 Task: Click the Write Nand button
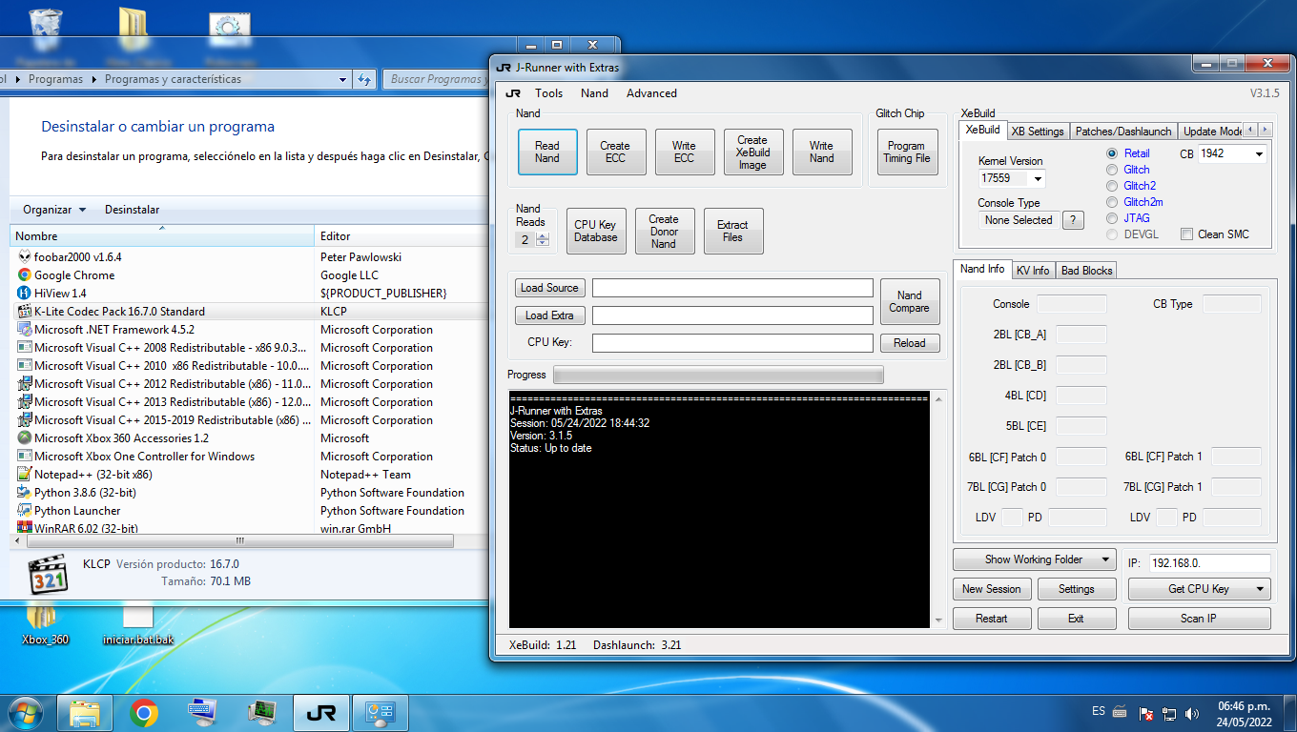pos(822,152)
